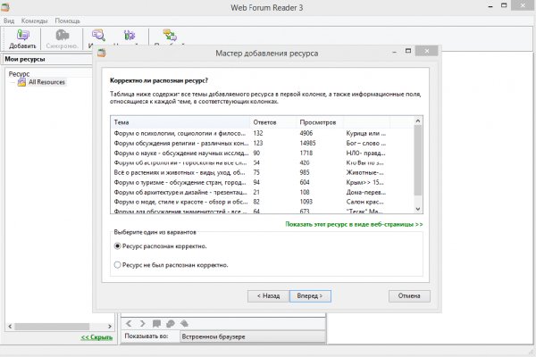536x357 pixels.
Task: Click the chat bubbles network toolbar icon
Action: pos(170,35)
